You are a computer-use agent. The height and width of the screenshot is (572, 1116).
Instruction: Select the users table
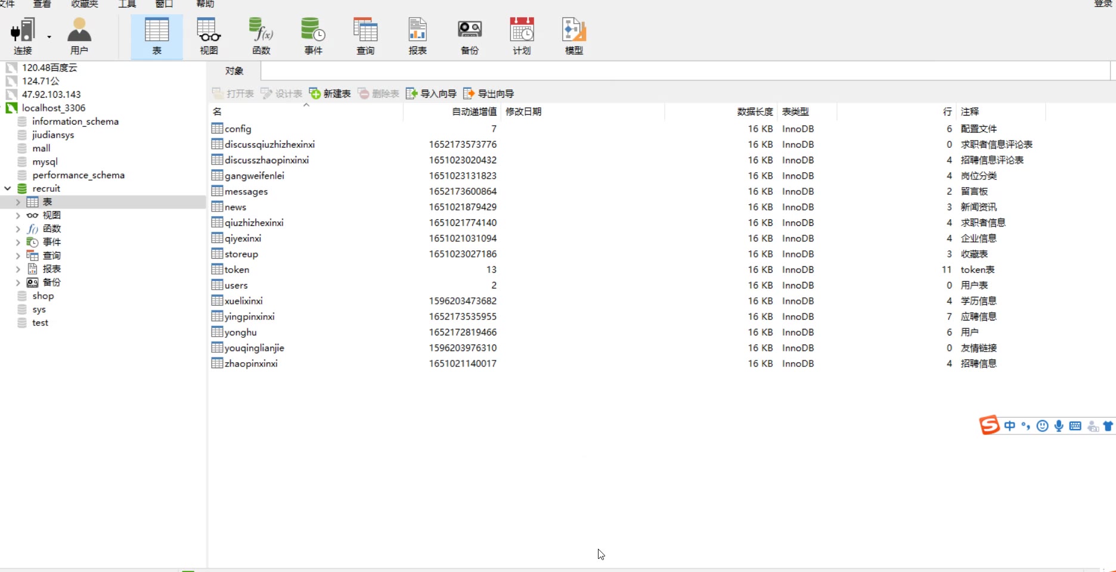(236, 285)
